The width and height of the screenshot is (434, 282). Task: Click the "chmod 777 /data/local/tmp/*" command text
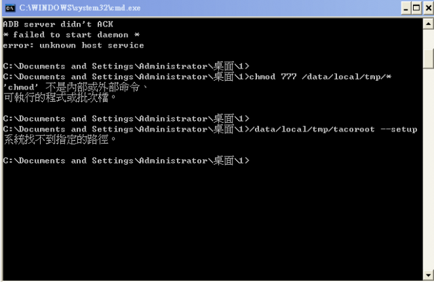[x=320, y=77]
